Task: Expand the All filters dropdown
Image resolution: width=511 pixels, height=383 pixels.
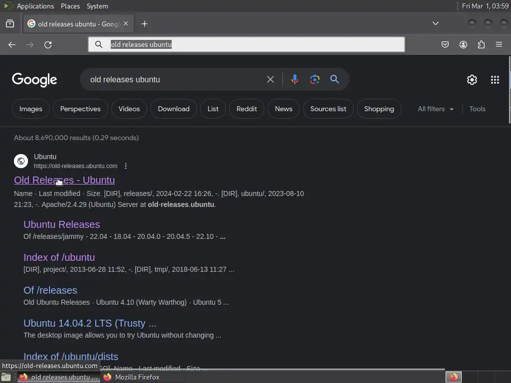Action: click(x=435, y=109)
